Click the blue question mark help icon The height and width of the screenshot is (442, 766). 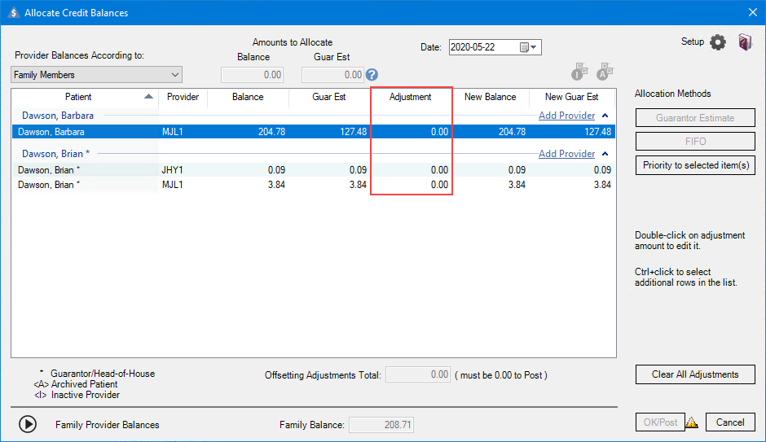pos(372,75)
